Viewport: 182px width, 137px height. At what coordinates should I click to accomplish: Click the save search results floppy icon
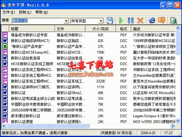pos(109,20)
